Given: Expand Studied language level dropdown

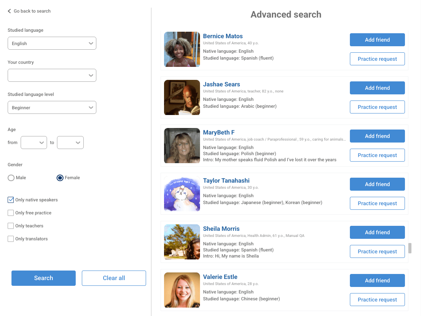Looking at the screenshot, I should [x=52, y=108].
